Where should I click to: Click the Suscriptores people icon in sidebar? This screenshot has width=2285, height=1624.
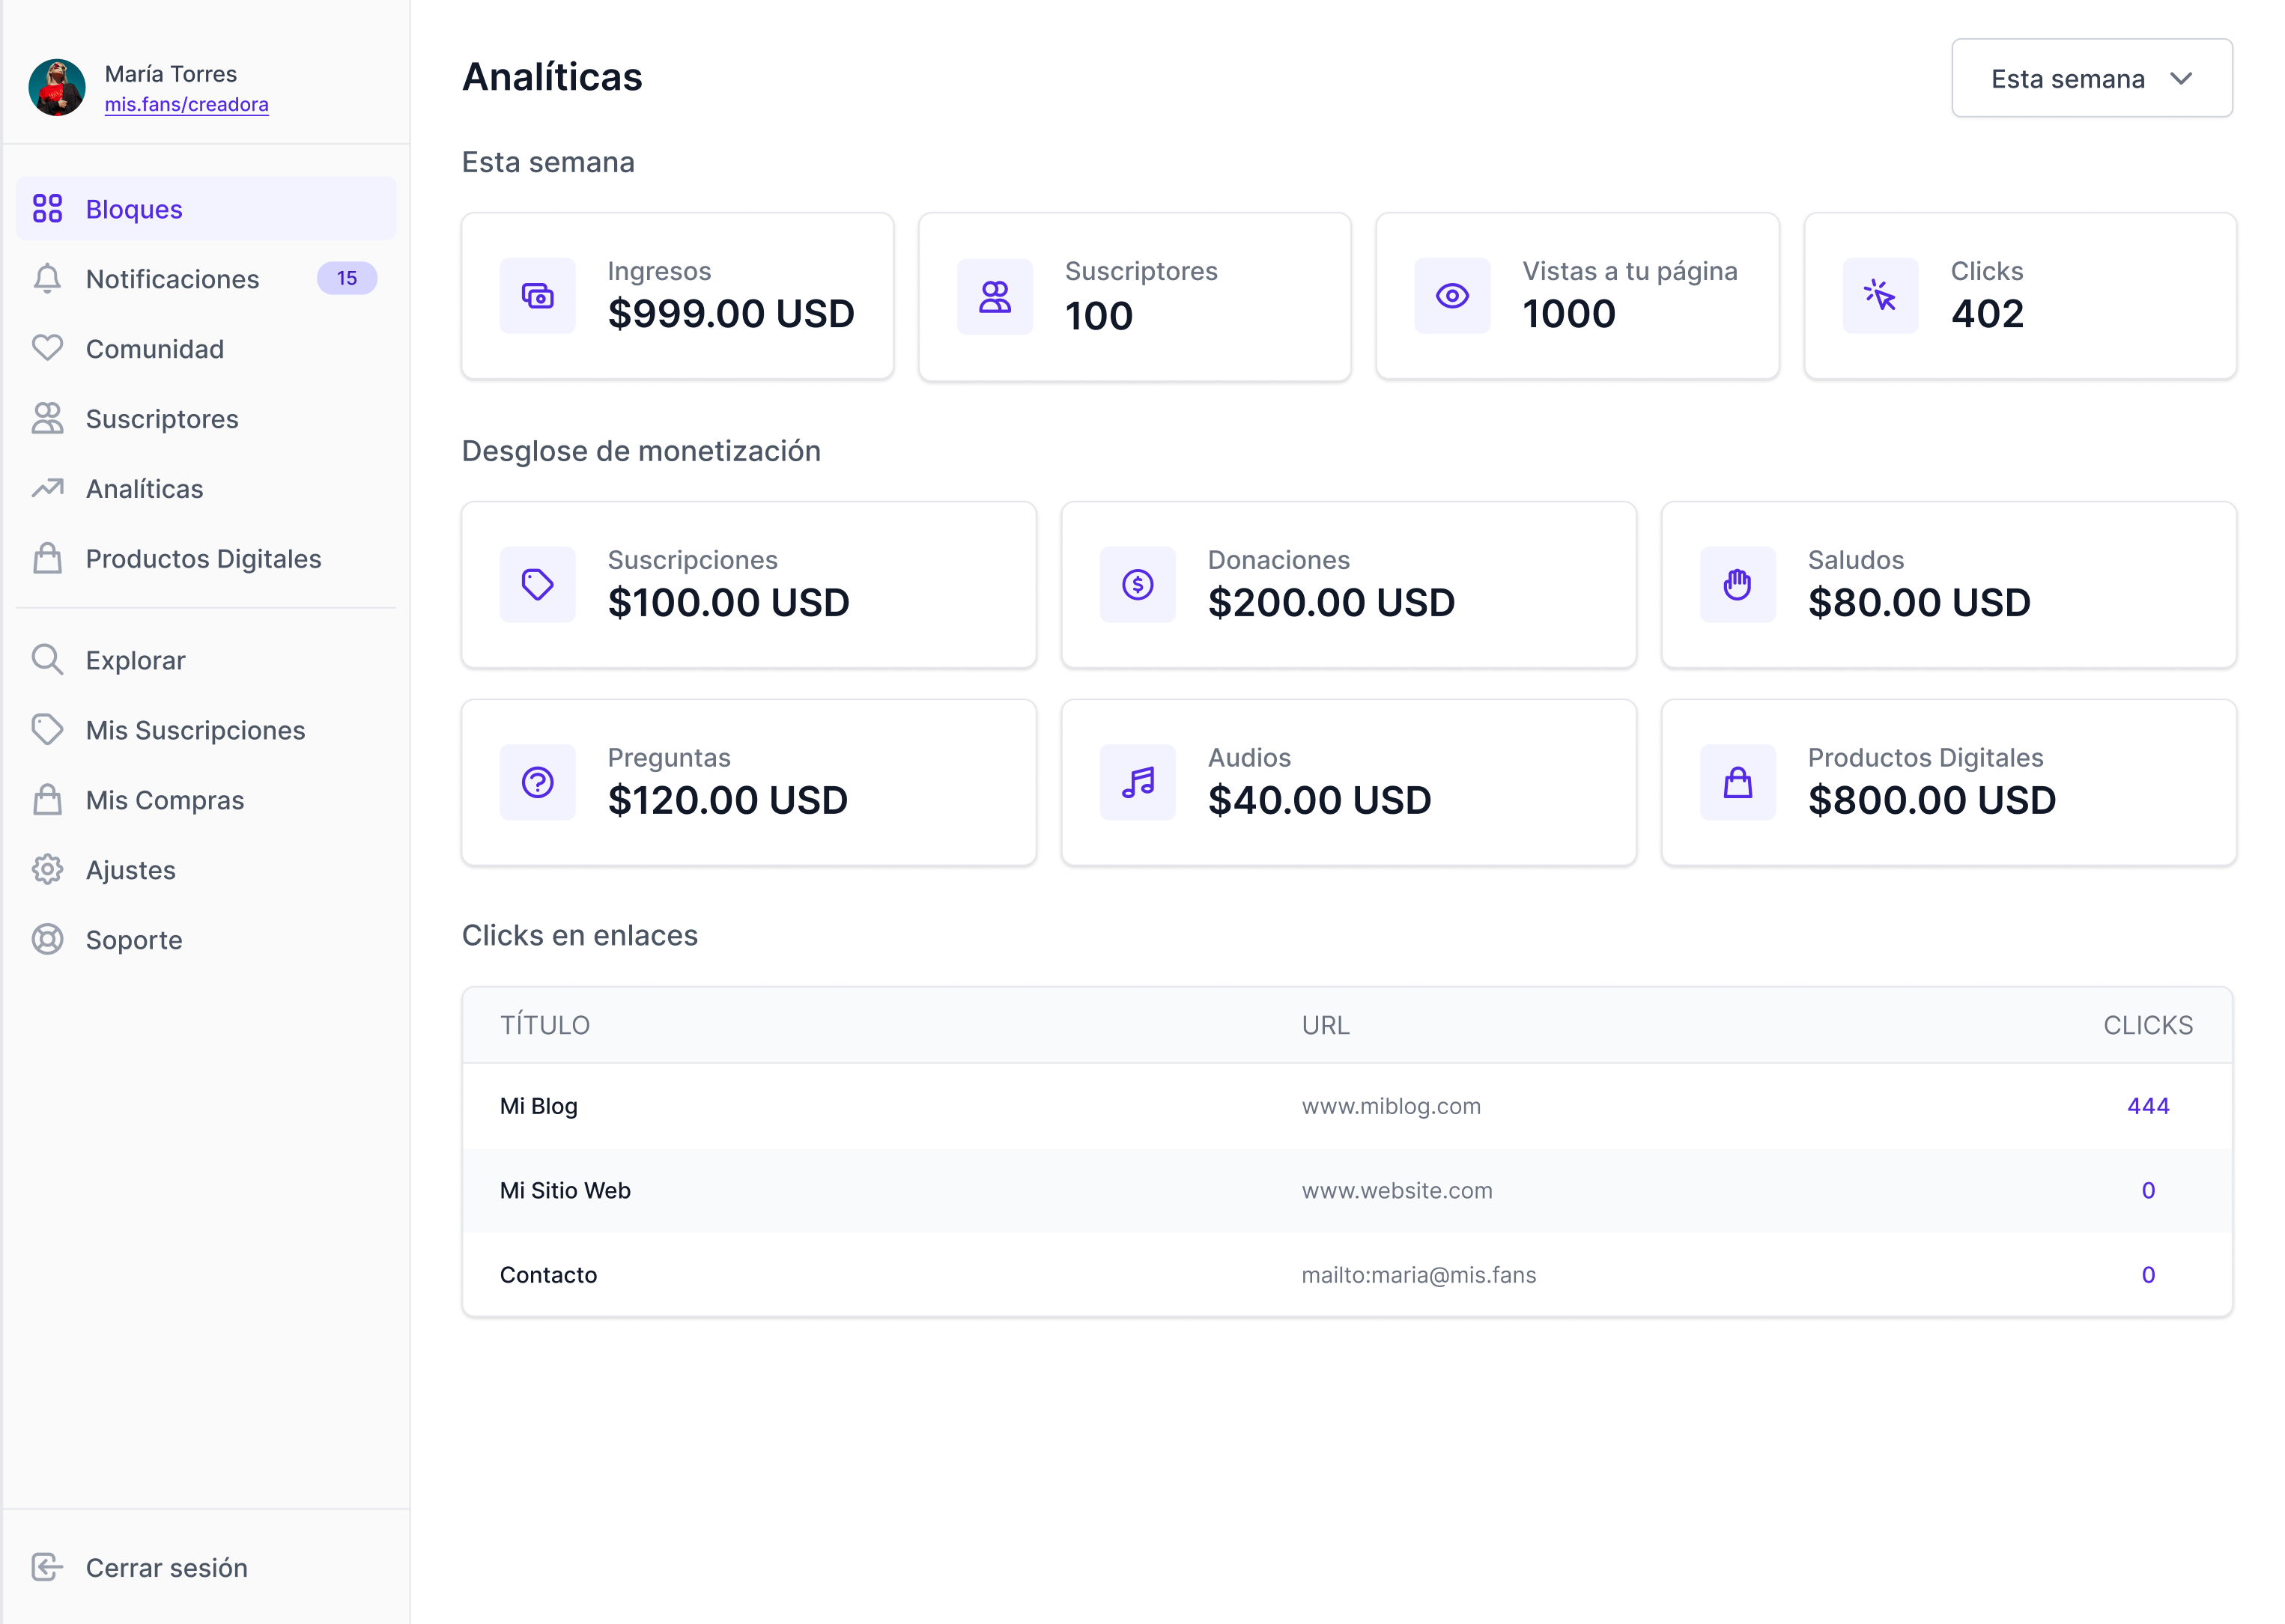(47, 418)
